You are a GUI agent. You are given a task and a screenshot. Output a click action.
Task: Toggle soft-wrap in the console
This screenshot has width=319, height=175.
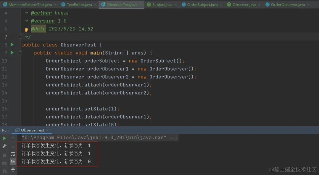click(x=13, y=154)
